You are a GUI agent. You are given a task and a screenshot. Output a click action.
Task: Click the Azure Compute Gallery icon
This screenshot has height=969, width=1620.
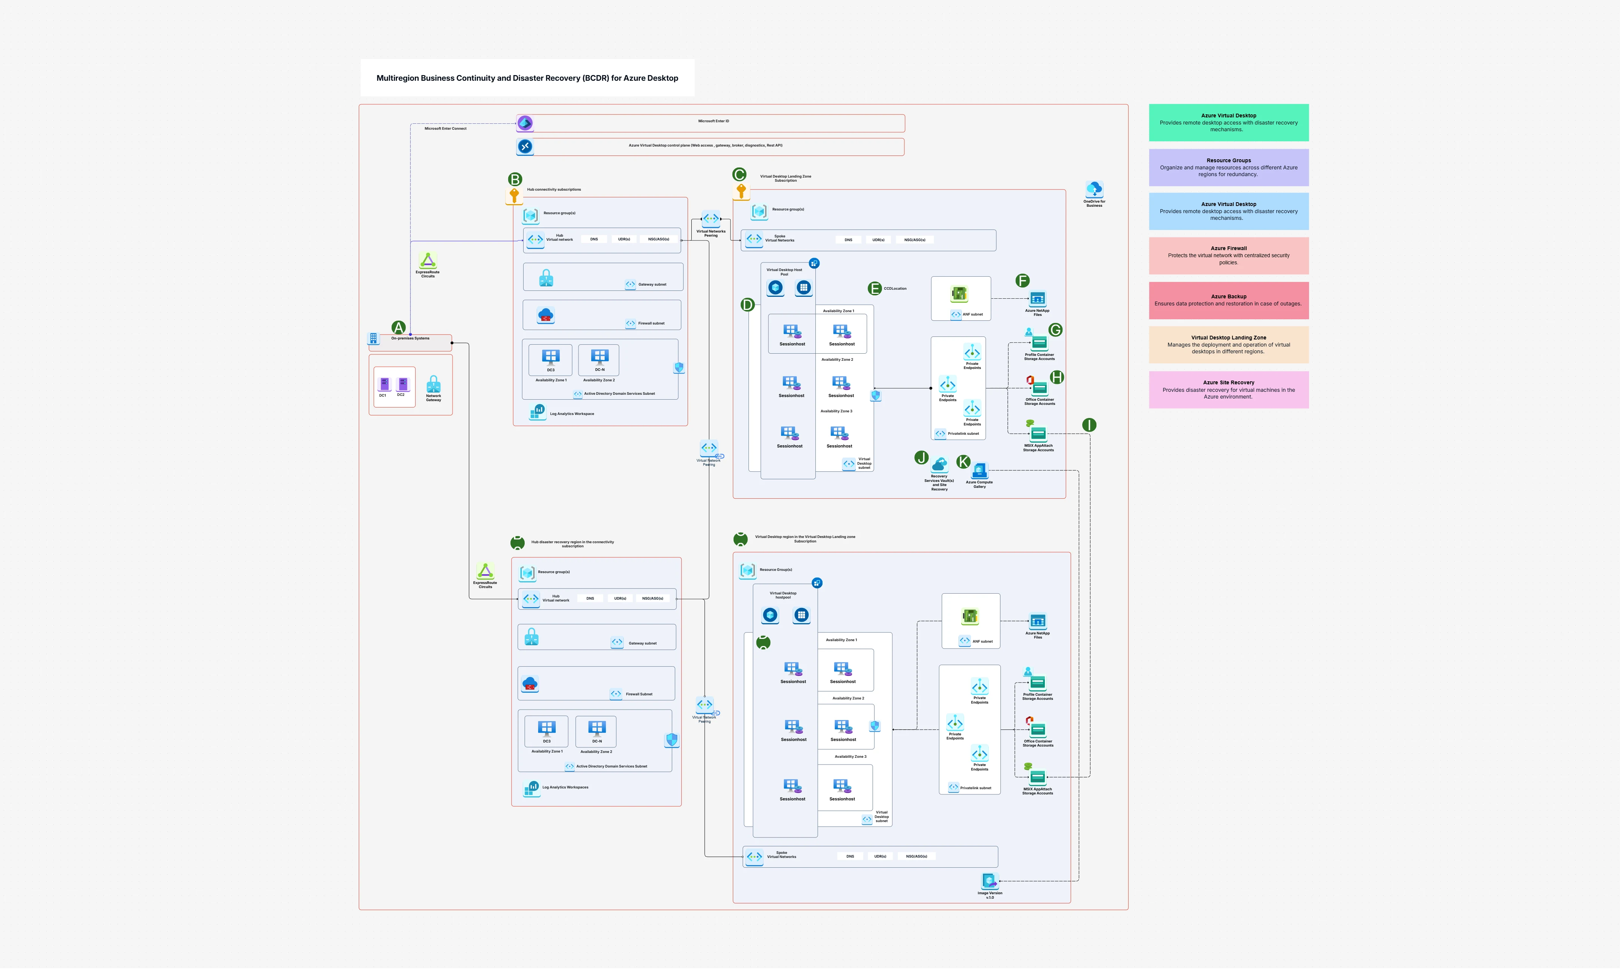[x=980, y=471]
